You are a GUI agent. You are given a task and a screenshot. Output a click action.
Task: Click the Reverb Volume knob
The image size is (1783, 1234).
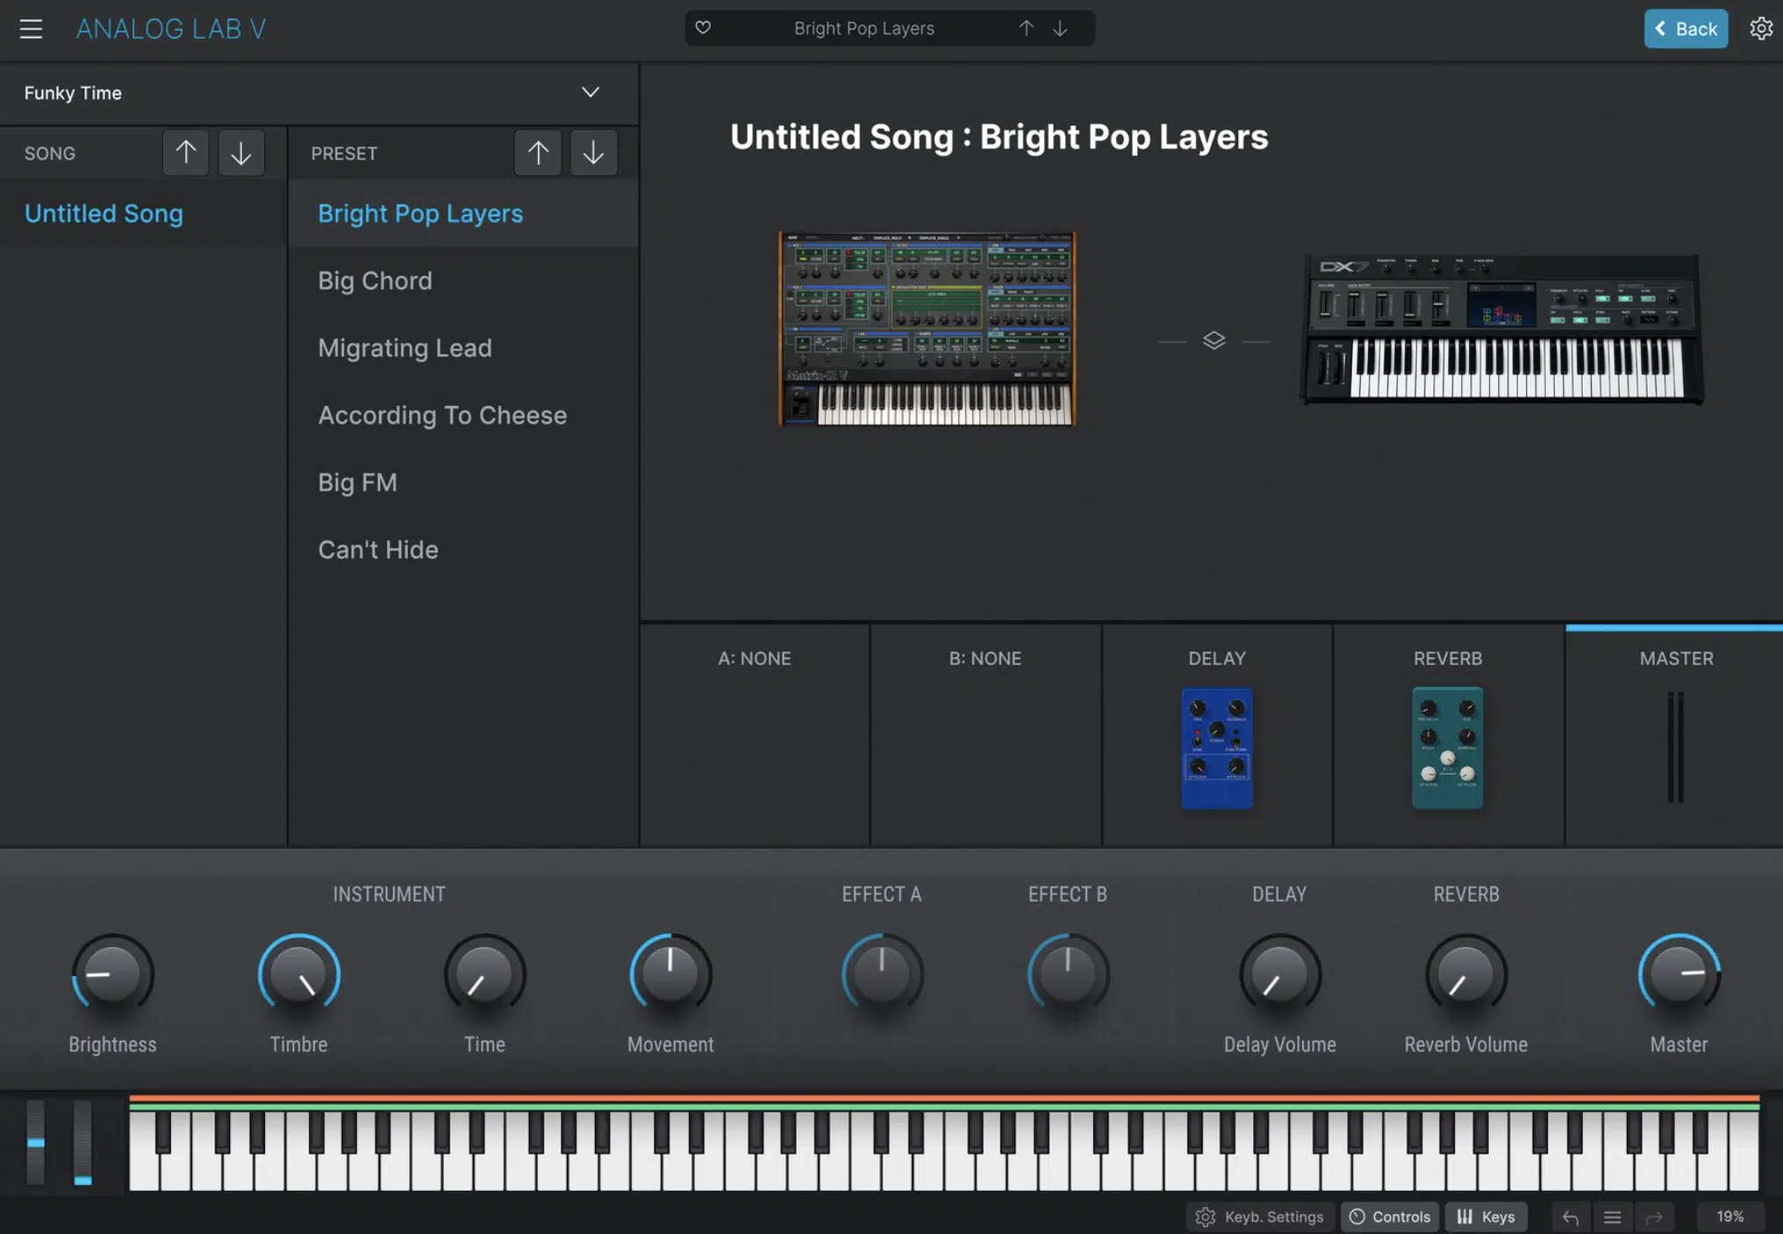point(1466,974)
